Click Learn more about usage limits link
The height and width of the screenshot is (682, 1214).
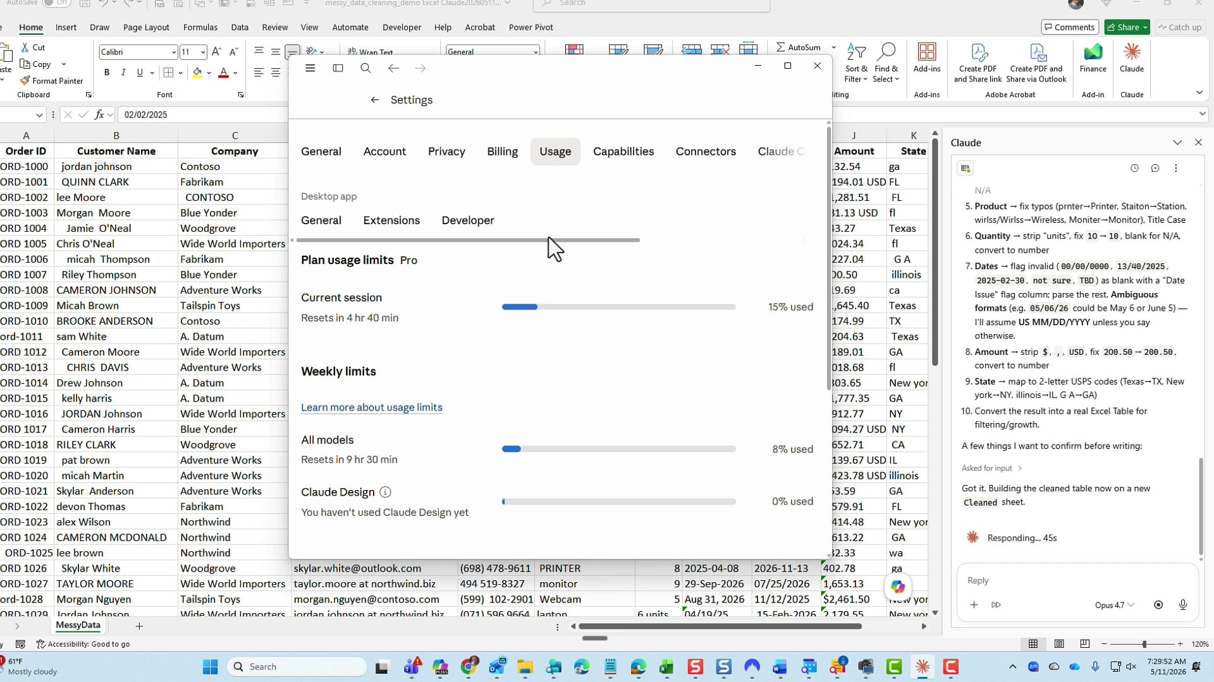point(372,407)
